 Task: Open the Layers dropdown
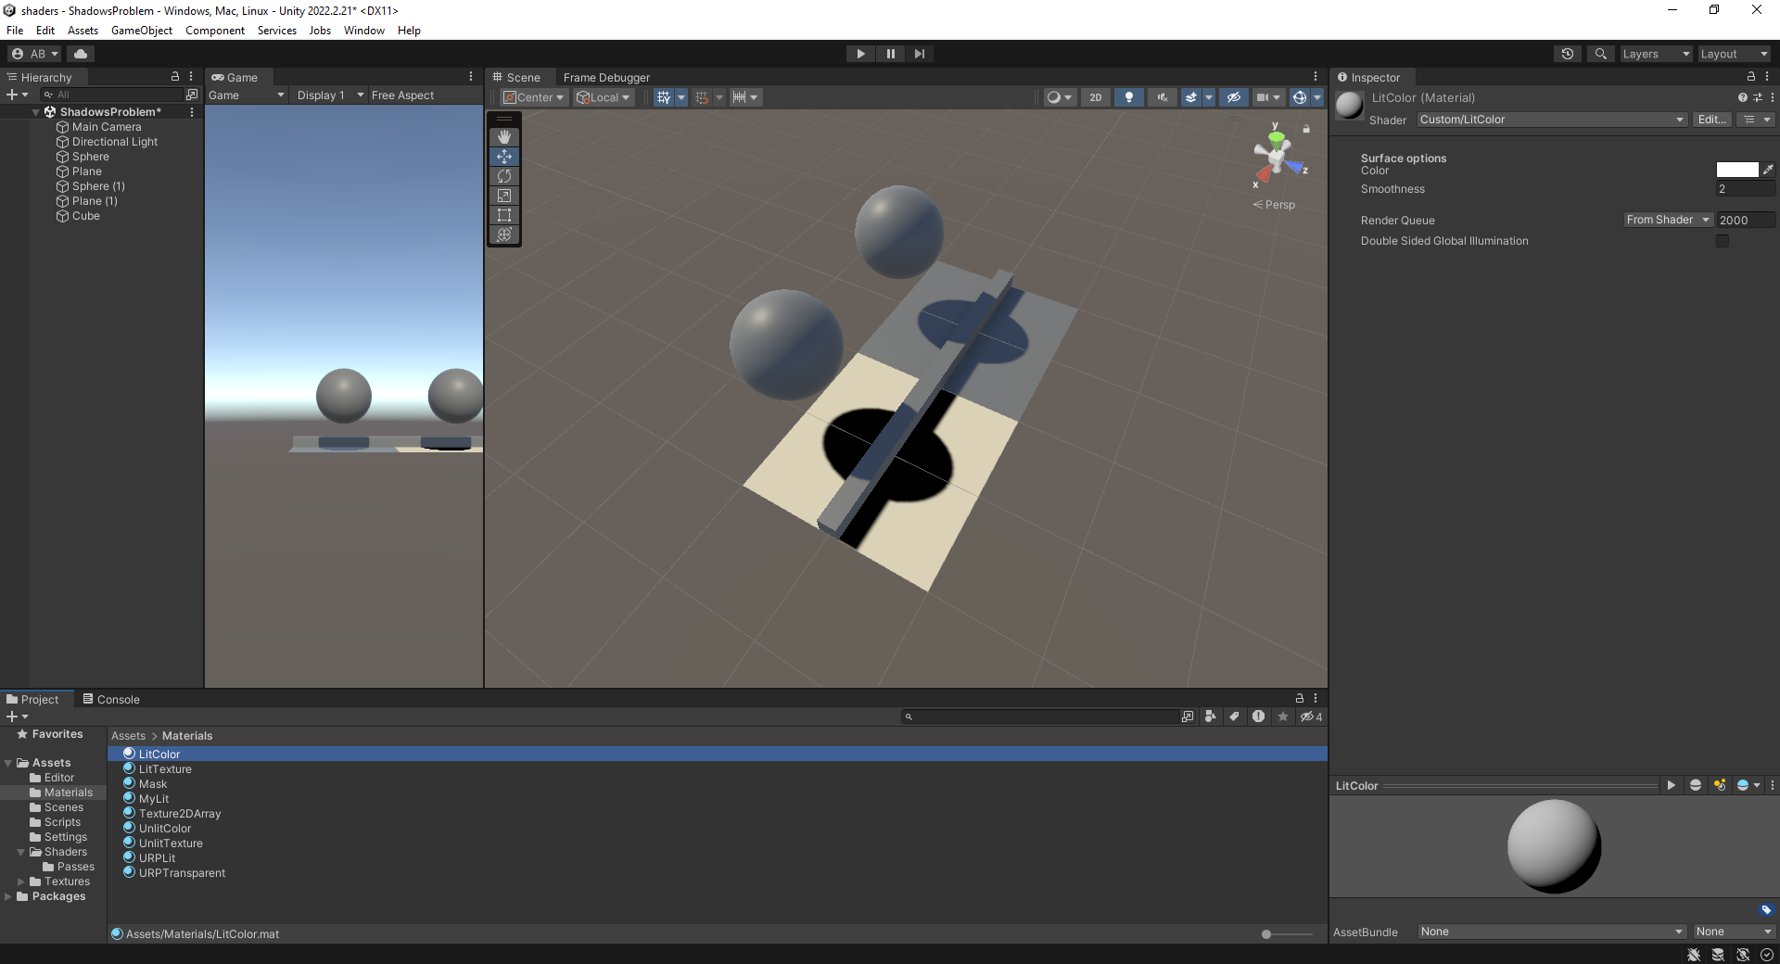pyautogui.click(x=1656, y=53)
